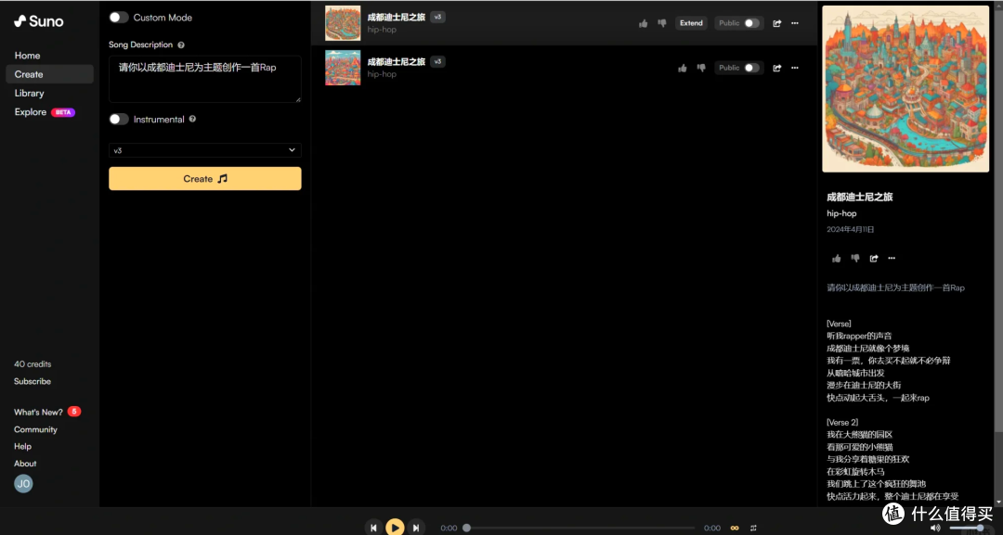Click the hip-hop tag in details panel
The height and width of the screenshot is (535, 1003).
[x=841, y=213]
